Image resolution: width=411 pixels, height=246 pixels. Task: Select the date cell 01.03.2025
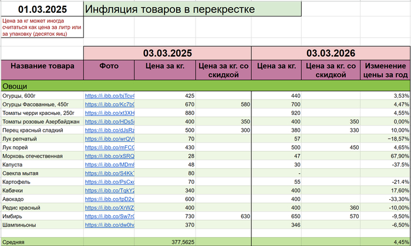pos(42,9)
